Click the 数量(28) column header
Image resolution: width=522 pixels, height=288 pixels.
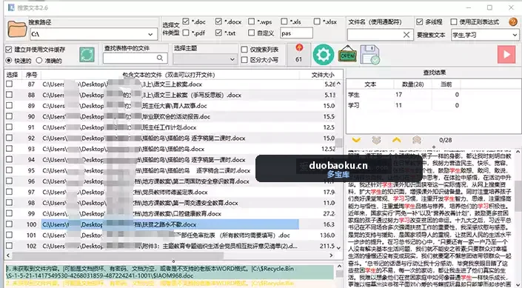point(413,84)
